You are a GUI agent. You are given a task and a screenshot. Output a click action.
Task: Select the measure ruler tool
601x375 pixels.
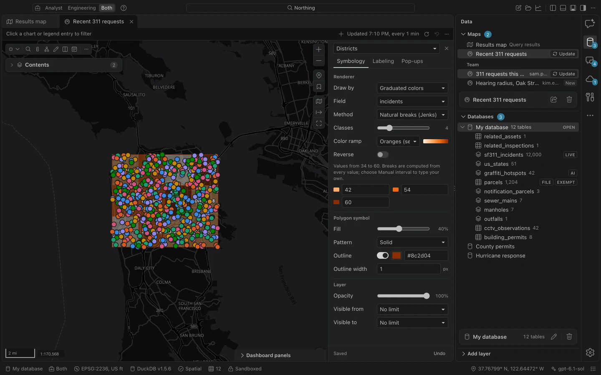click(38, 49)
